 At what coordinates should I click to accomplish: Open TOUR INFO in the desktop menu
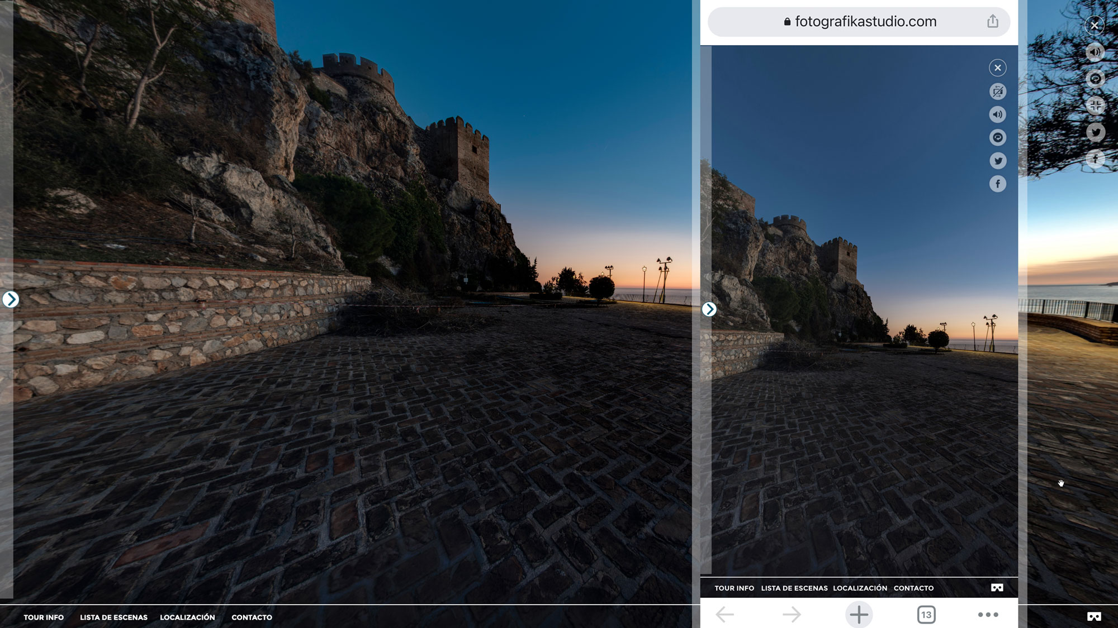(x=44, y=617)
